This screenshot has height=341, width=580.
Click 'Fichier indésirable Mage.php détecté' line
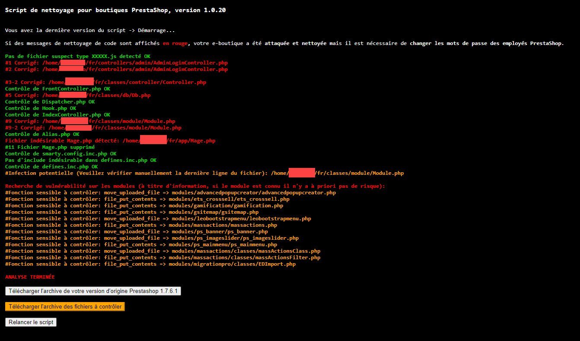pyautogui.click(x=110, y=141)
